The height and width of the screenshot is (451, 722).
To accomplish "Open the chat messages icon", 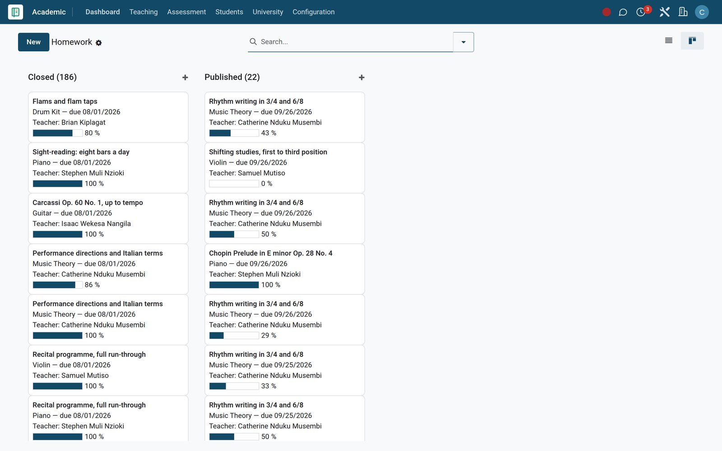I will coord(623,12).
